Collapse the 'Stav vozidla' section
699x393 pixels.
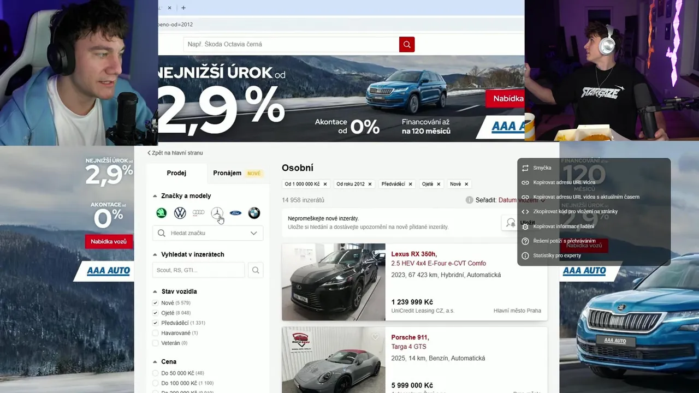[155, 291]
